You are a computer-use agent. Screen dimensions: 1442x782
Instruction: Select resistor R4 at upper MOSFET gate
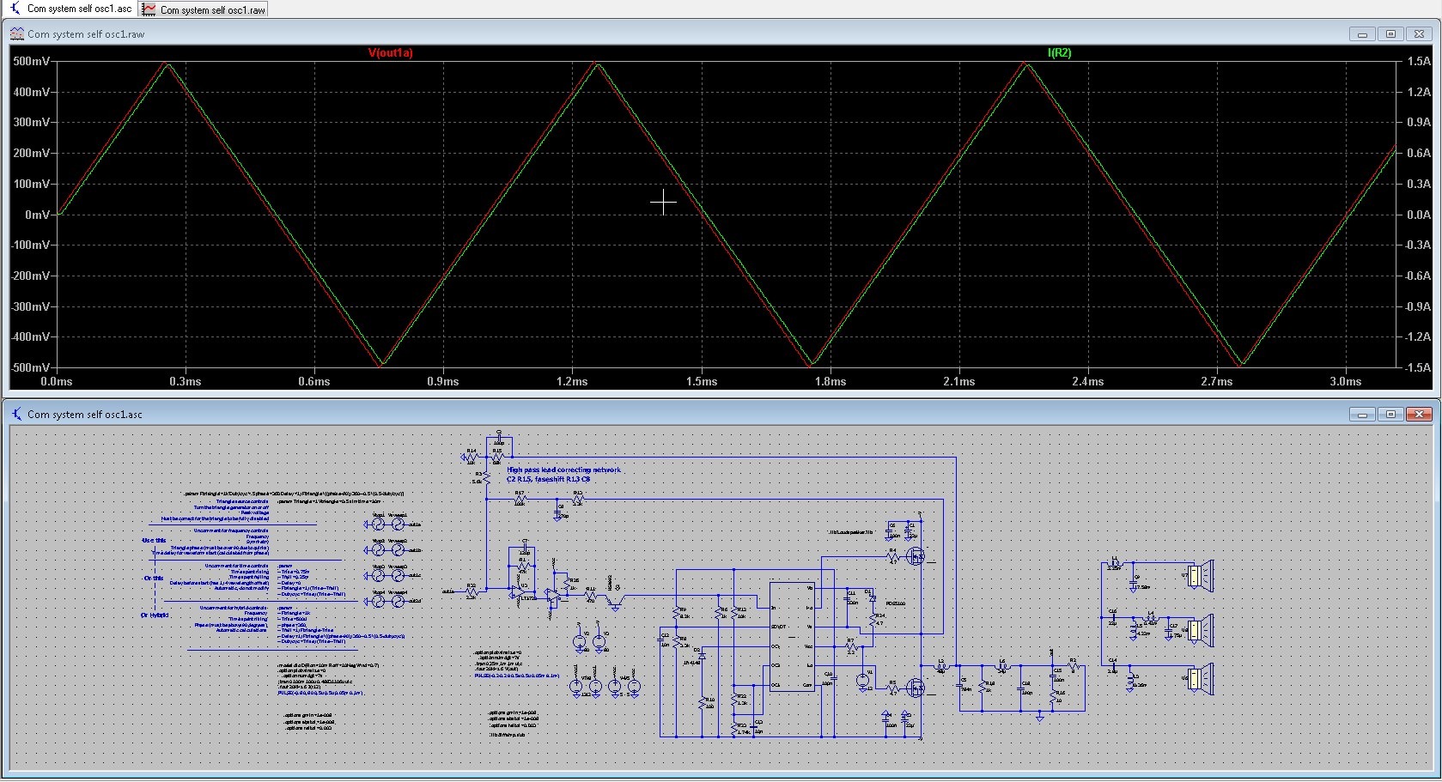(892, 557)
